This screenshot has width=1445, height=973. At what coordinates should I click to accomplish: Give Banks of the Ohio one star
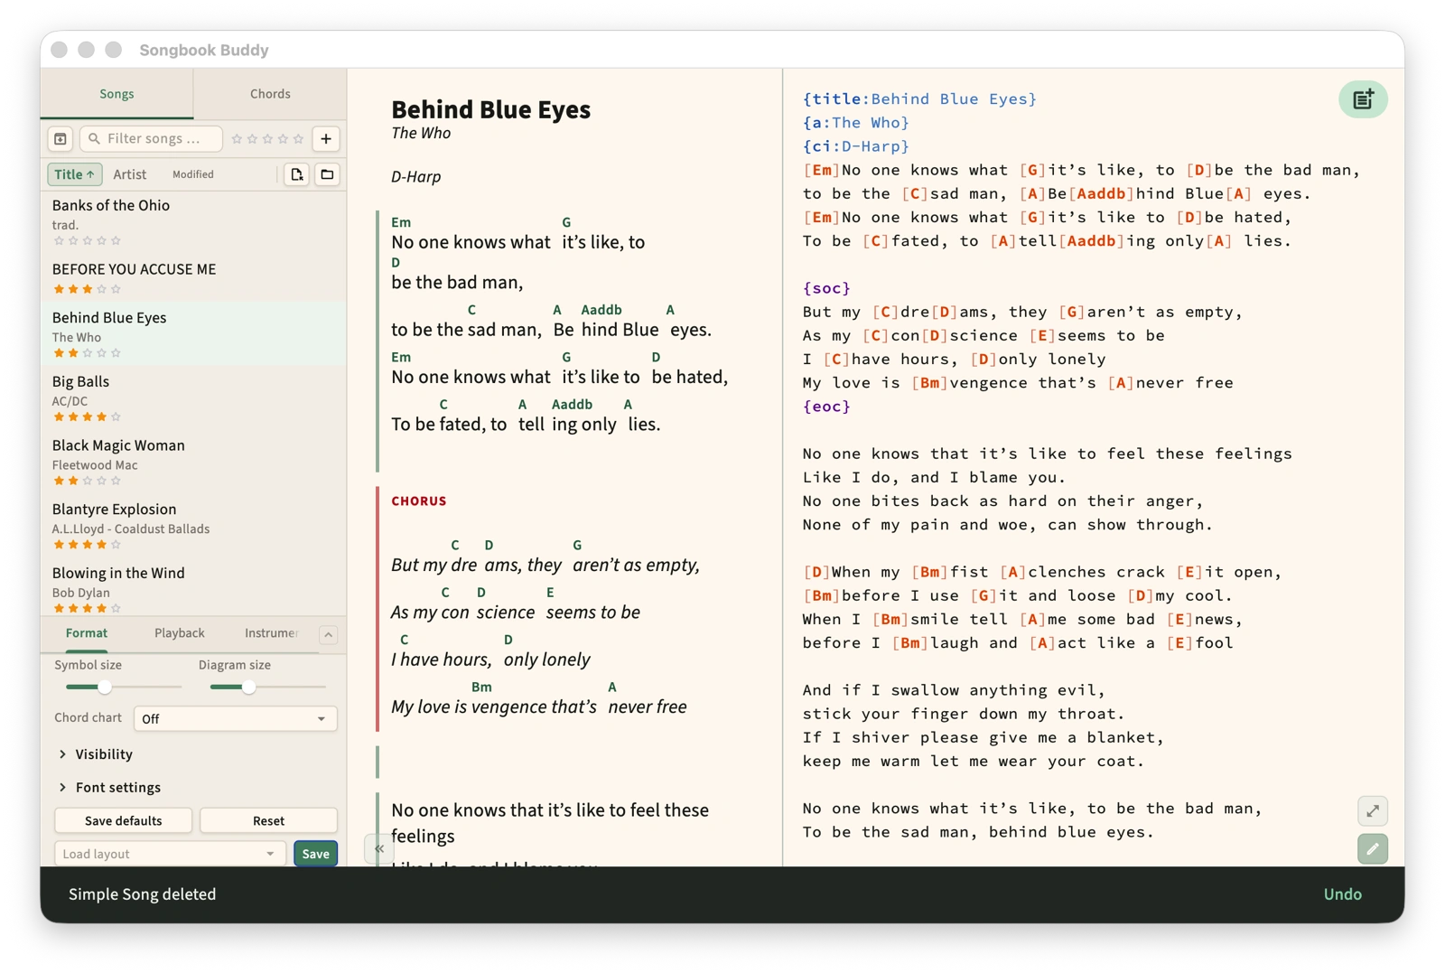(x=59, y=240)
